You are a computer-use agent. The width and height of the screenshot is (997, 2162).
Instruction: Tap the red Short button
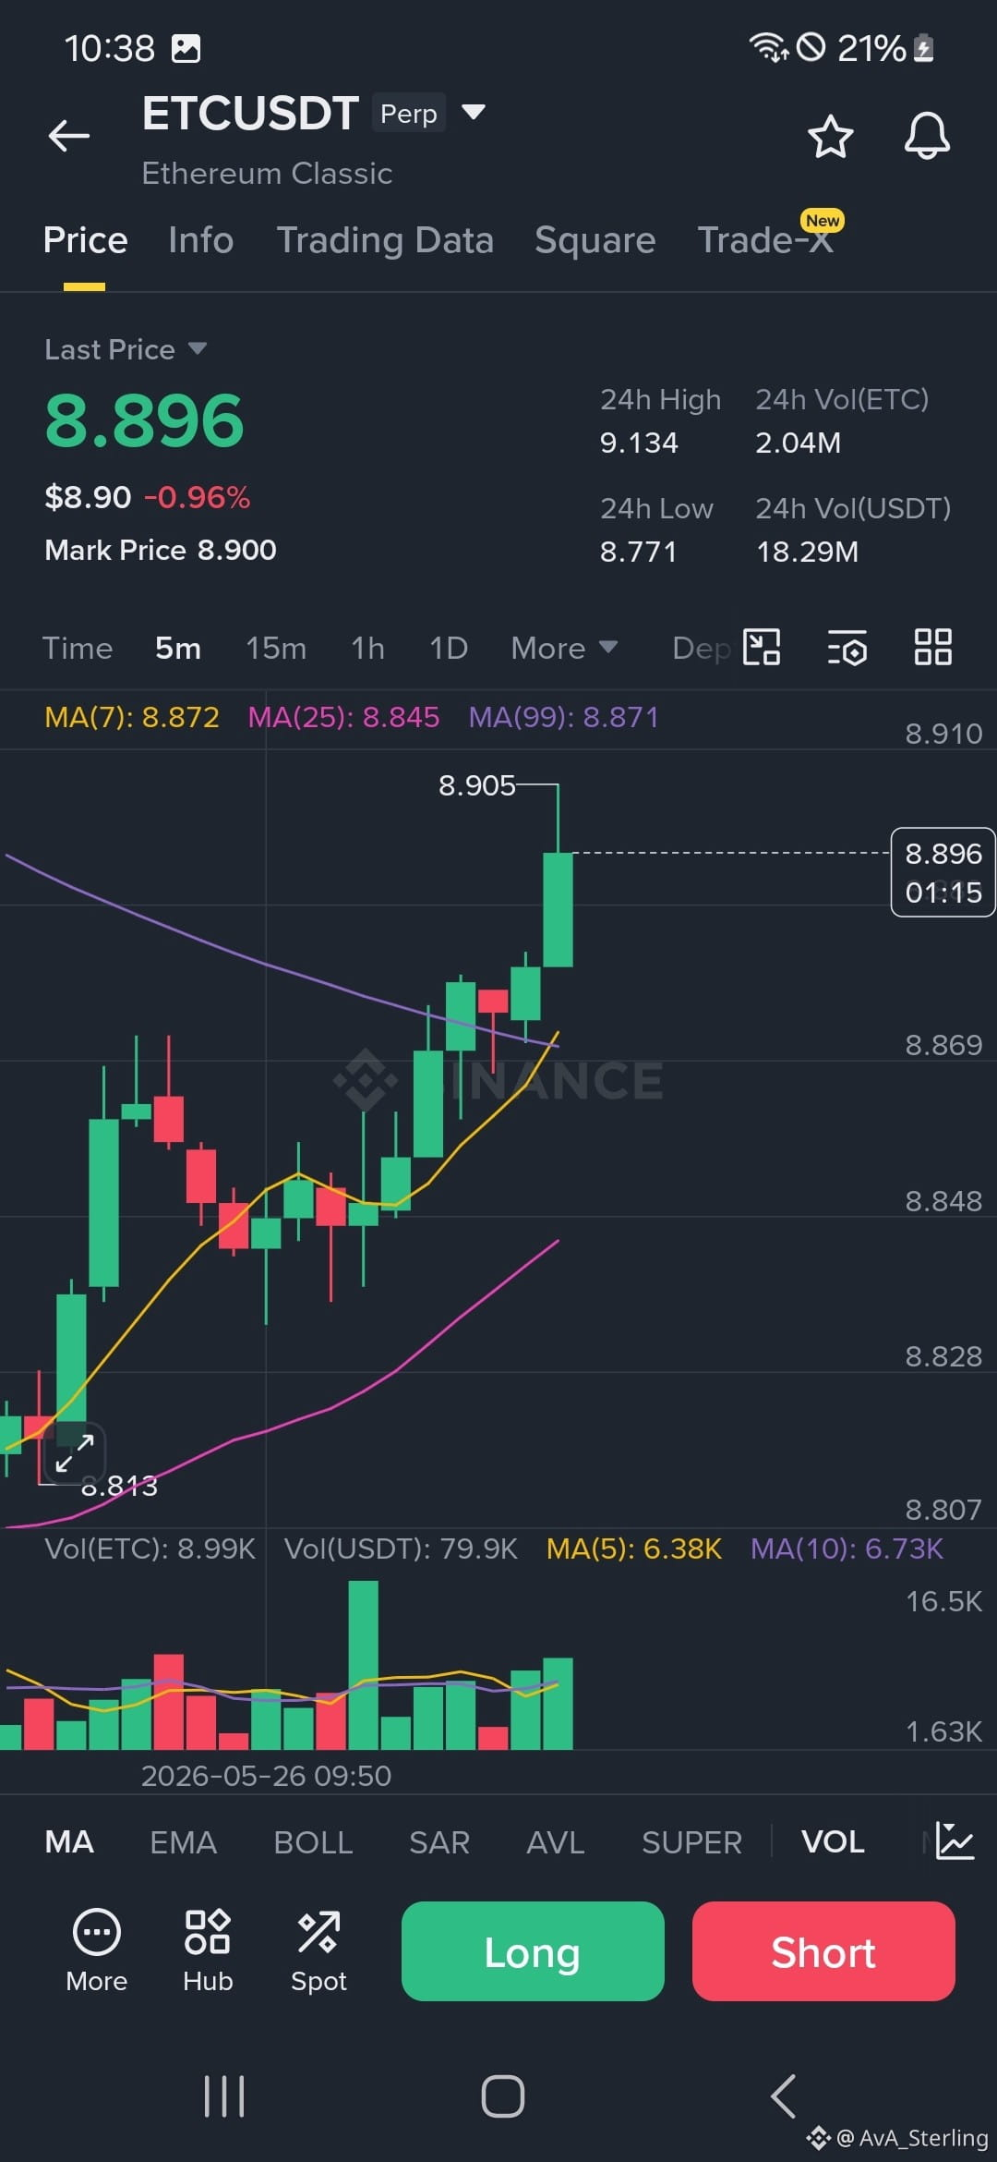click(x=823, y=1951)
